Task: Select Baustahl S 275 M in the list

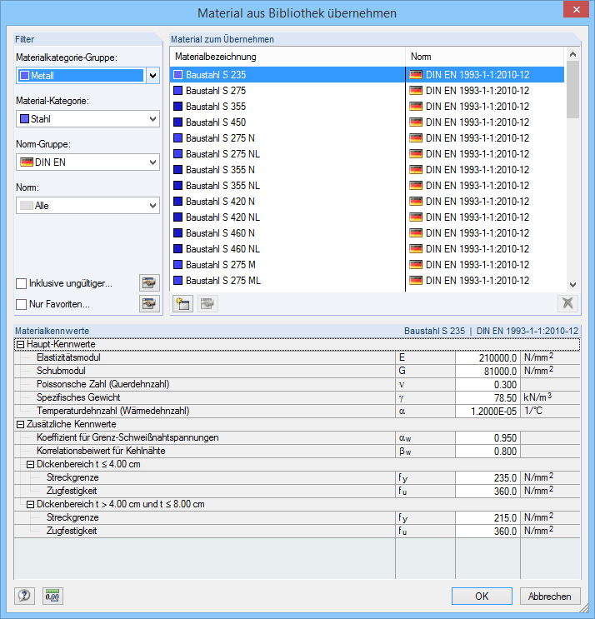Action: [x=221, y=264]
